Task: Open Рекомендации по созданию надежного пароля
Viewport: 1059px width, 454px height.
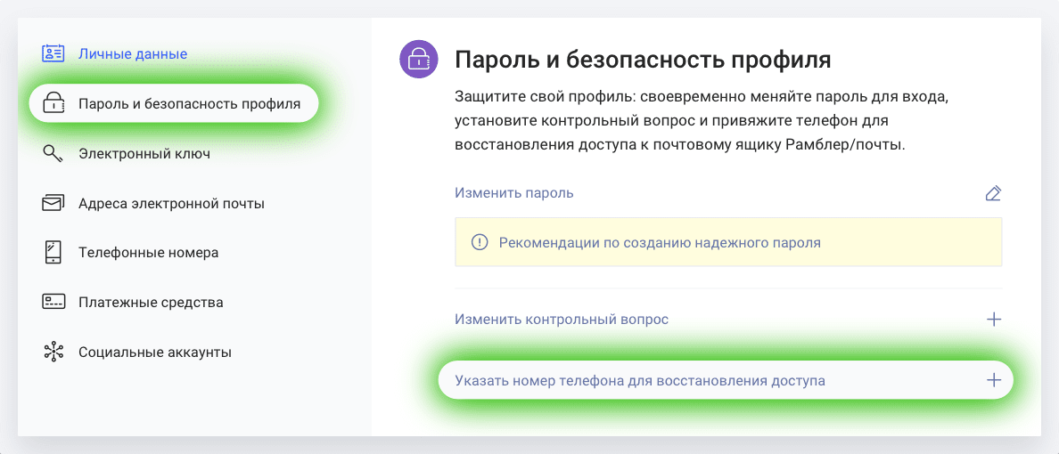Action: point(660,242)
